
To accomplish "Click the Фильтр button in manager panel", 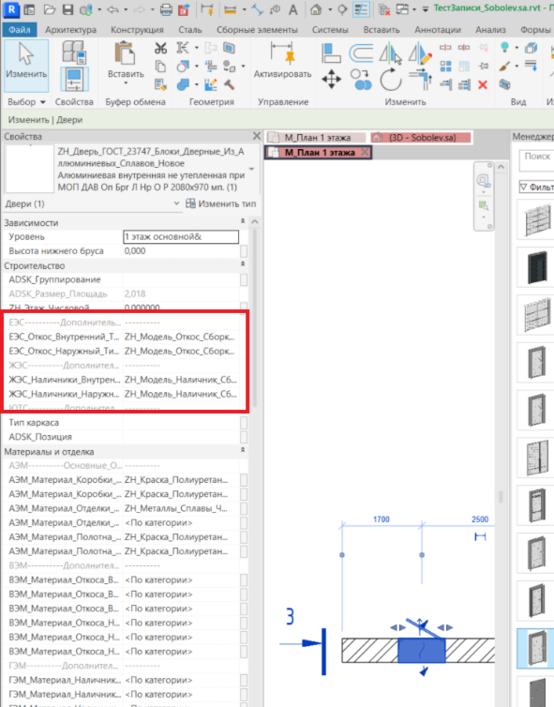I will (536, 187).
